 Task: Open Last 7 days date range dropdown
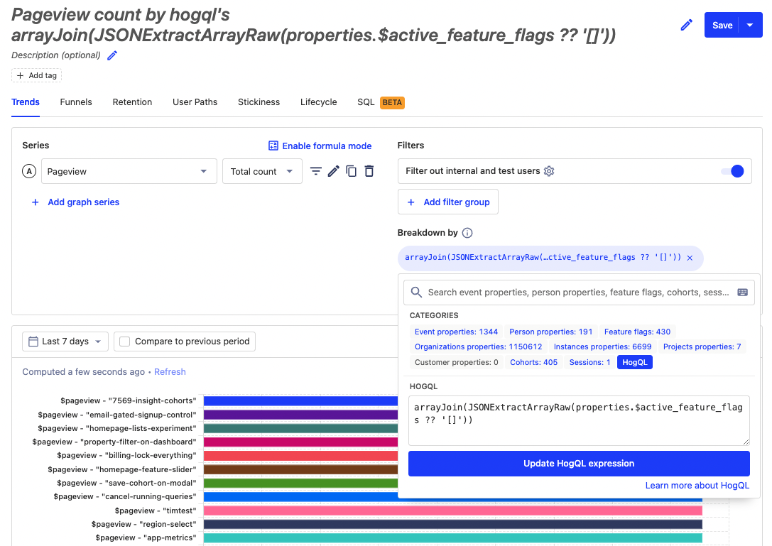click(65, 342)
